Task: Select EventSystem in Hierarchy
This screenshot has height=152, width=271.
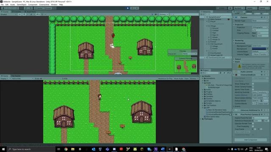Action: click(216, 53)
